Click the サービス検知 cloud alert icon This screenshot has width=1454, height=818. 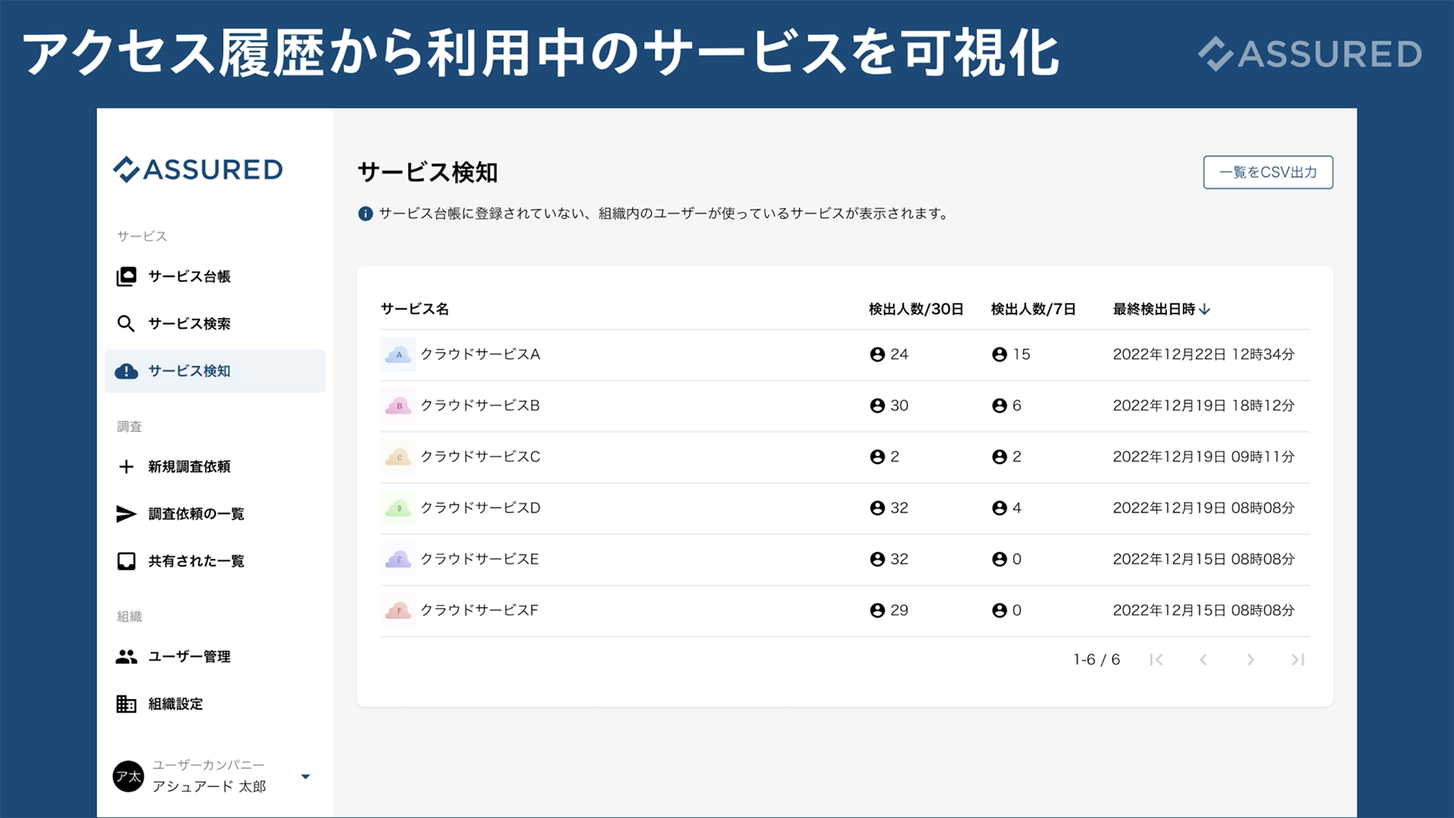[126, 371]
